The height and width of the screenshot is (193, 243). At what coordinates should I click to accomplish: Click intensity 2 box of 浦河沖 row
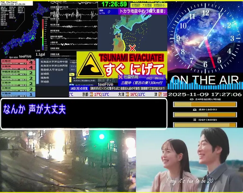point(31,78)
